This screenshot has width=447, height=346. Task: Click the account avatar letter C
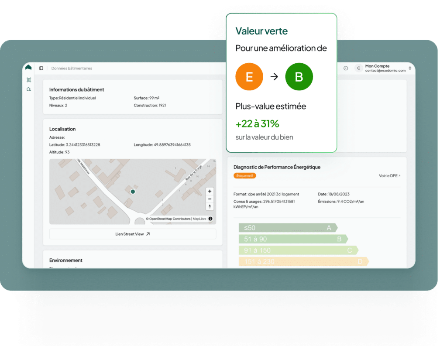tap(358, 68)
